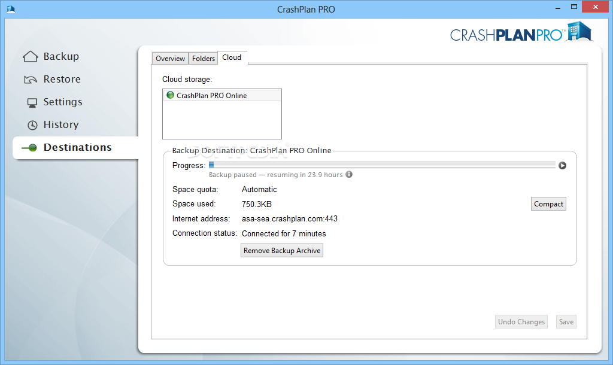The height and width of the screenshot is (365, 613).
Task: Click 'Backup paused — resuming in 23.9 hours' text
Action: click(x=275, y=175)
